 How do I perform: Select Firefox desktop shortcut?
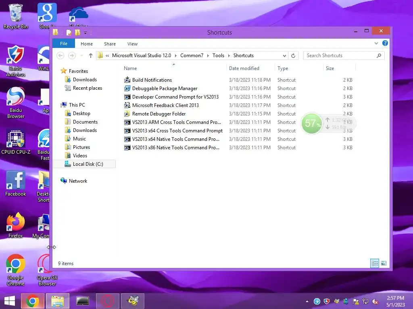16,225
